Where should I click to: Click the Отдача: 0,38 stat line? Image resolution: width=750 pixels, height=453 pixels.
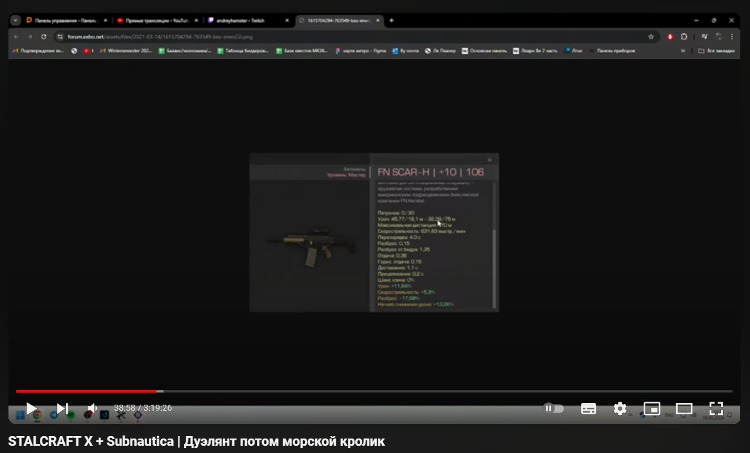pyautogui.click(x=392, y=255)
